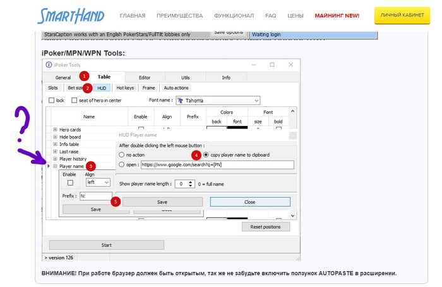Open the Frame sub-tab
The image size is (442, 287).
[148, 87]
